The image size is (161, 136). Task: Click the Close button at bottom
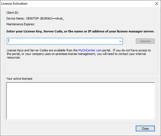[145, 129]
